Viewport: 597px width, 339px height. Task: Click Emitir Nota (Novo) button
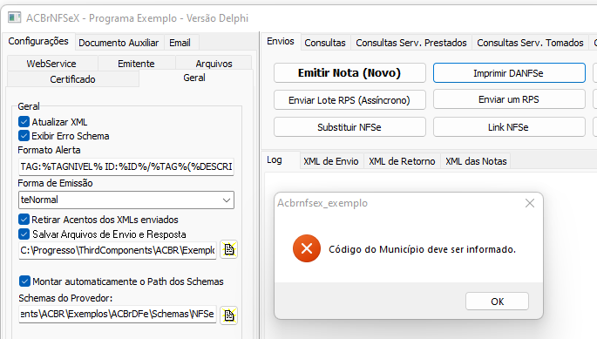[x=349, y=72]
